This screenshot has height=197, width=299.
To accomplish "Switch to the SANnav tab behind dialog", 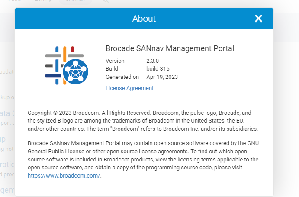I will coord(75,1).
